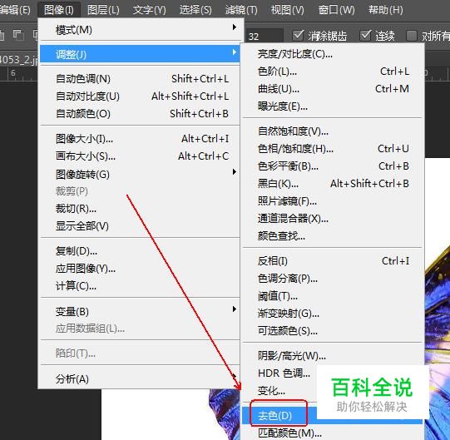The width and height of the screenshot is (450, 440).
Task: Apply 反相(I) invert command
Action: tap(333, 261)
